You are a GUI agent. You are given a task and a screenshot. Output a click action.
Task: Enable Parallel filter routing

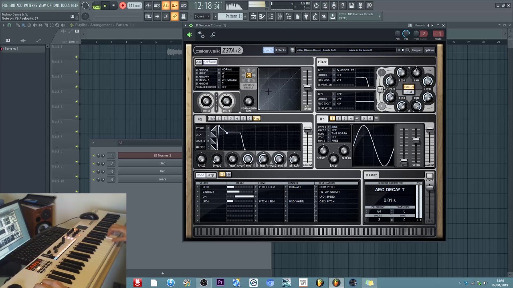409,87
